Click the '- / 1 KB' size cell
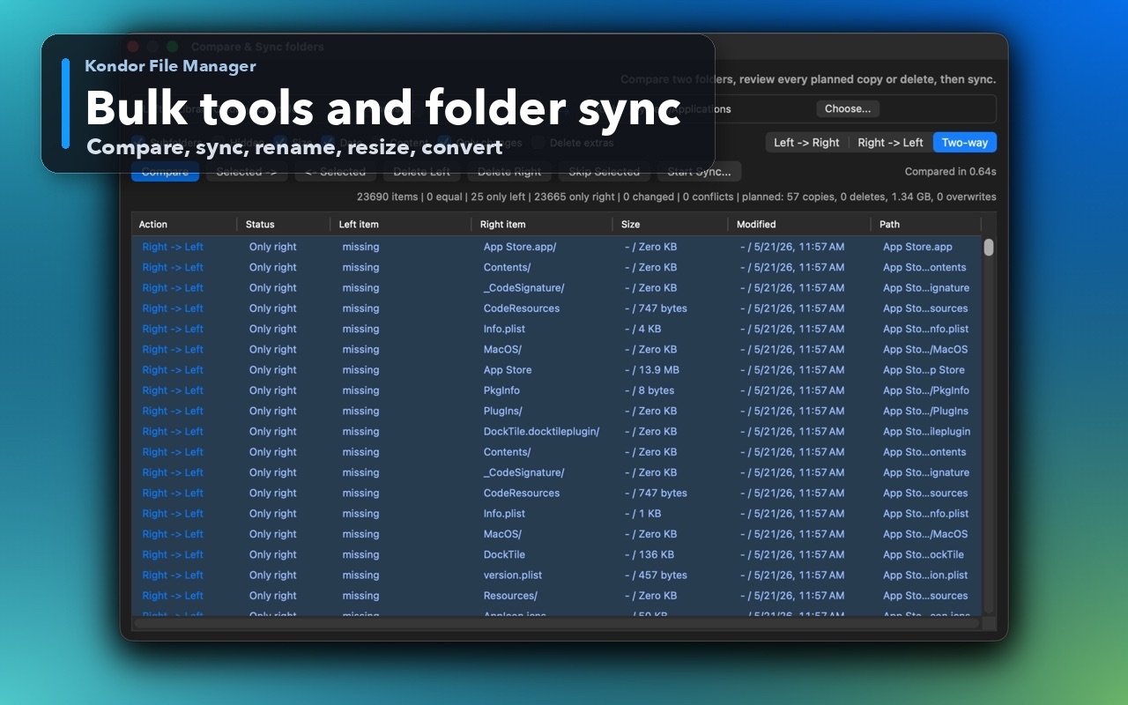 643,513
